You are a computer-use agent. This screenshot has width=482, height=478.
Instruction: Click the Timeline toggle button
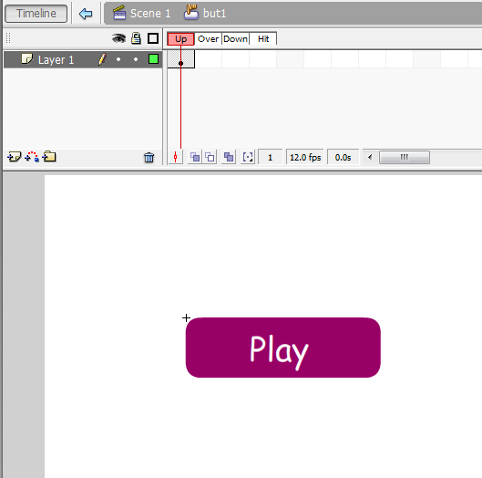click(36, 14)
